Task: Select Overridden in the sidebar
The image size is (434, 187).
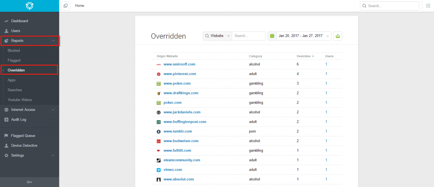Action: coord(17,70)
